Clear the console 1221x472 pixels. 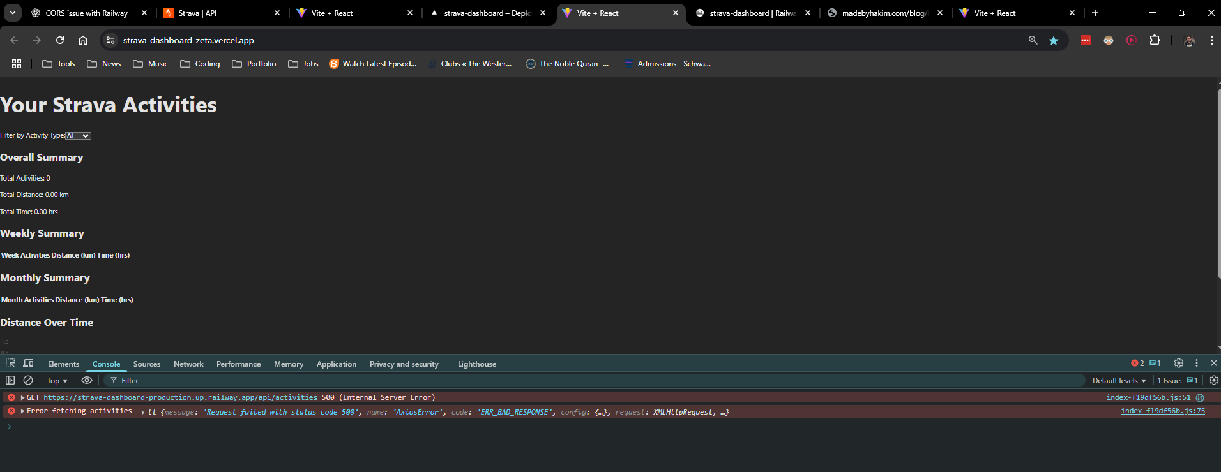tap(28, 380)
